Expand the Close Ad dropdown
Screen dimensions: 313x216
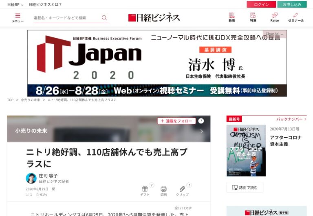pyautogui.click(x=274, y=34)
